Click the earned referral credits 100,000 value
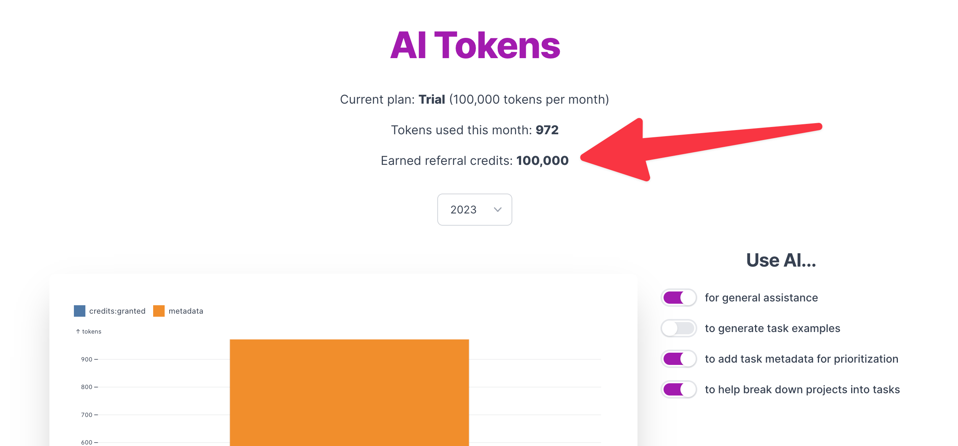This screenshot has height=446, width=958. [542, 161]
